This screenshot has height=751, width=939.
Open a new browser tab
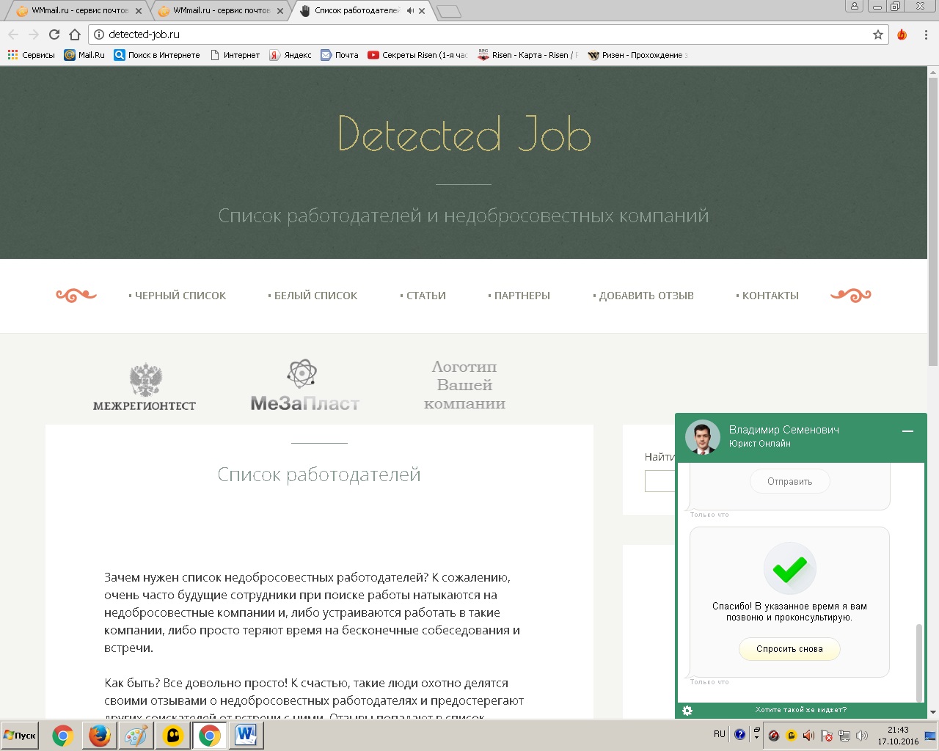click(x=448, y=11)
